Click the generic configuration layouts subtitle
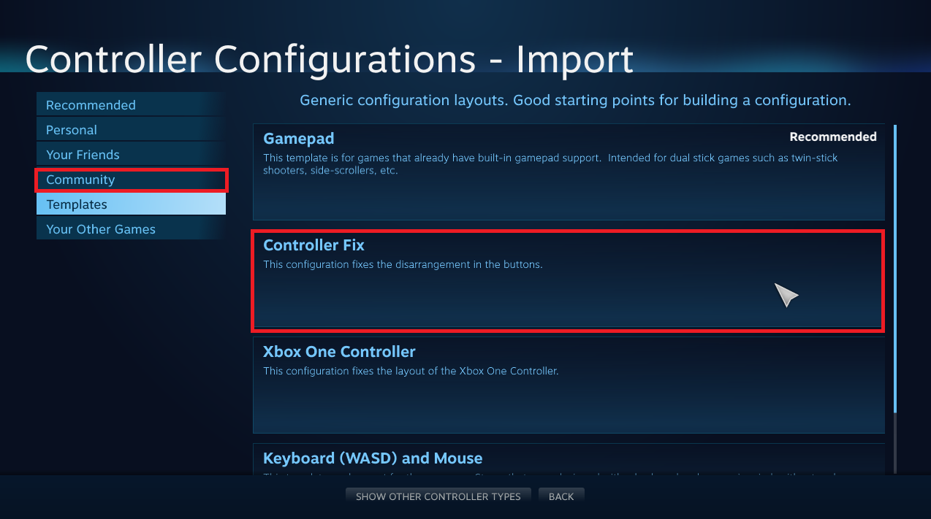This screenshot has width=931, height=519. pos(575,100)
